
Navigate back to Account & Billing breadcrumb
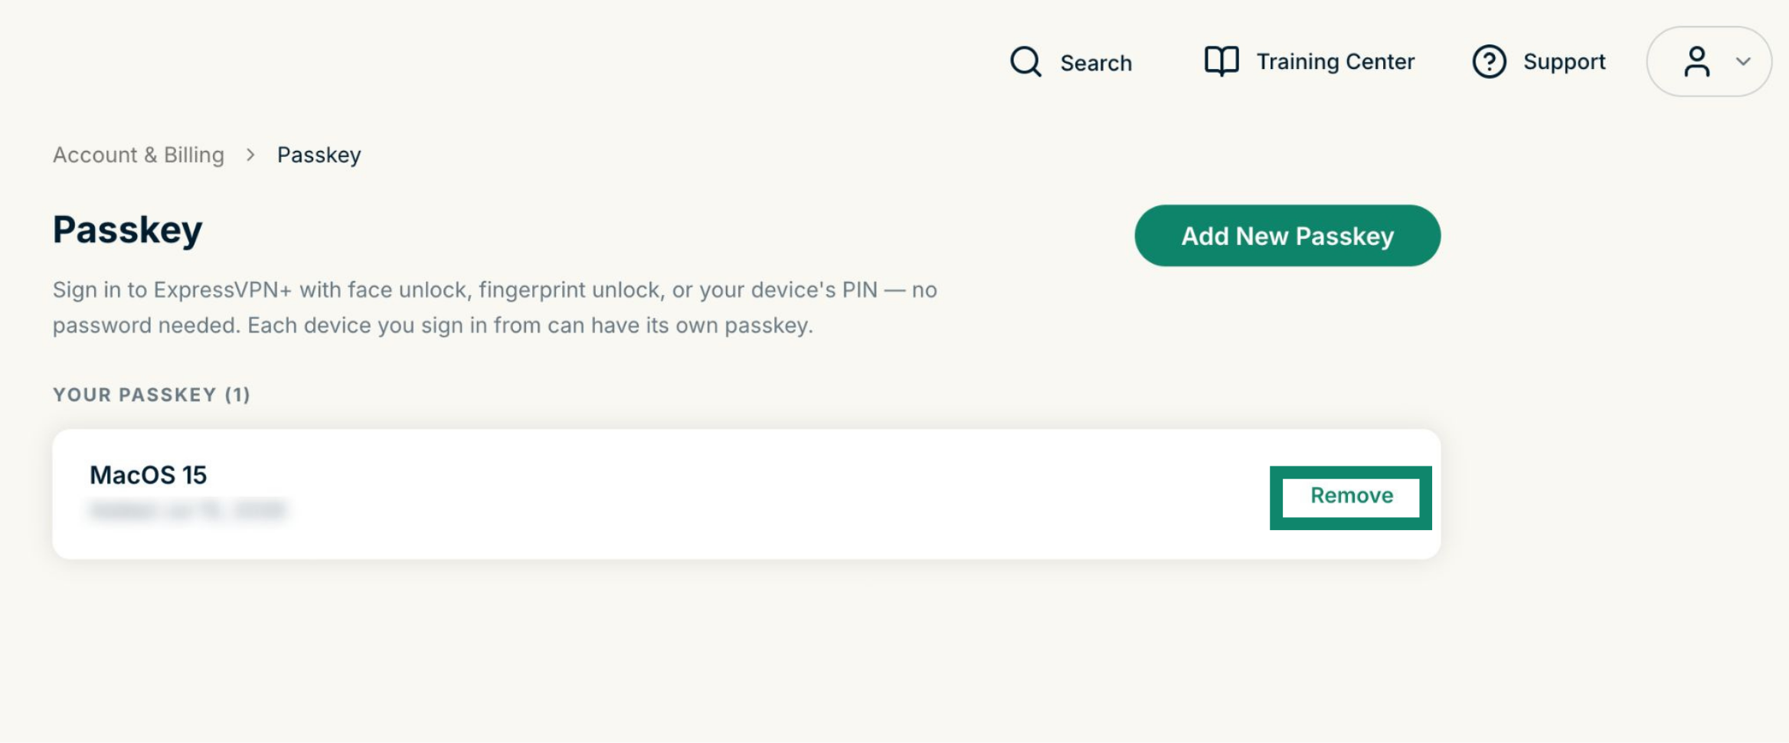point(139,155)
